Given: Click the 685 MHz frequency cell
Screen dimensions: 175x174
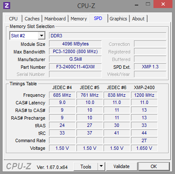Looking at the screenshot, I should [x=62, y=95].
